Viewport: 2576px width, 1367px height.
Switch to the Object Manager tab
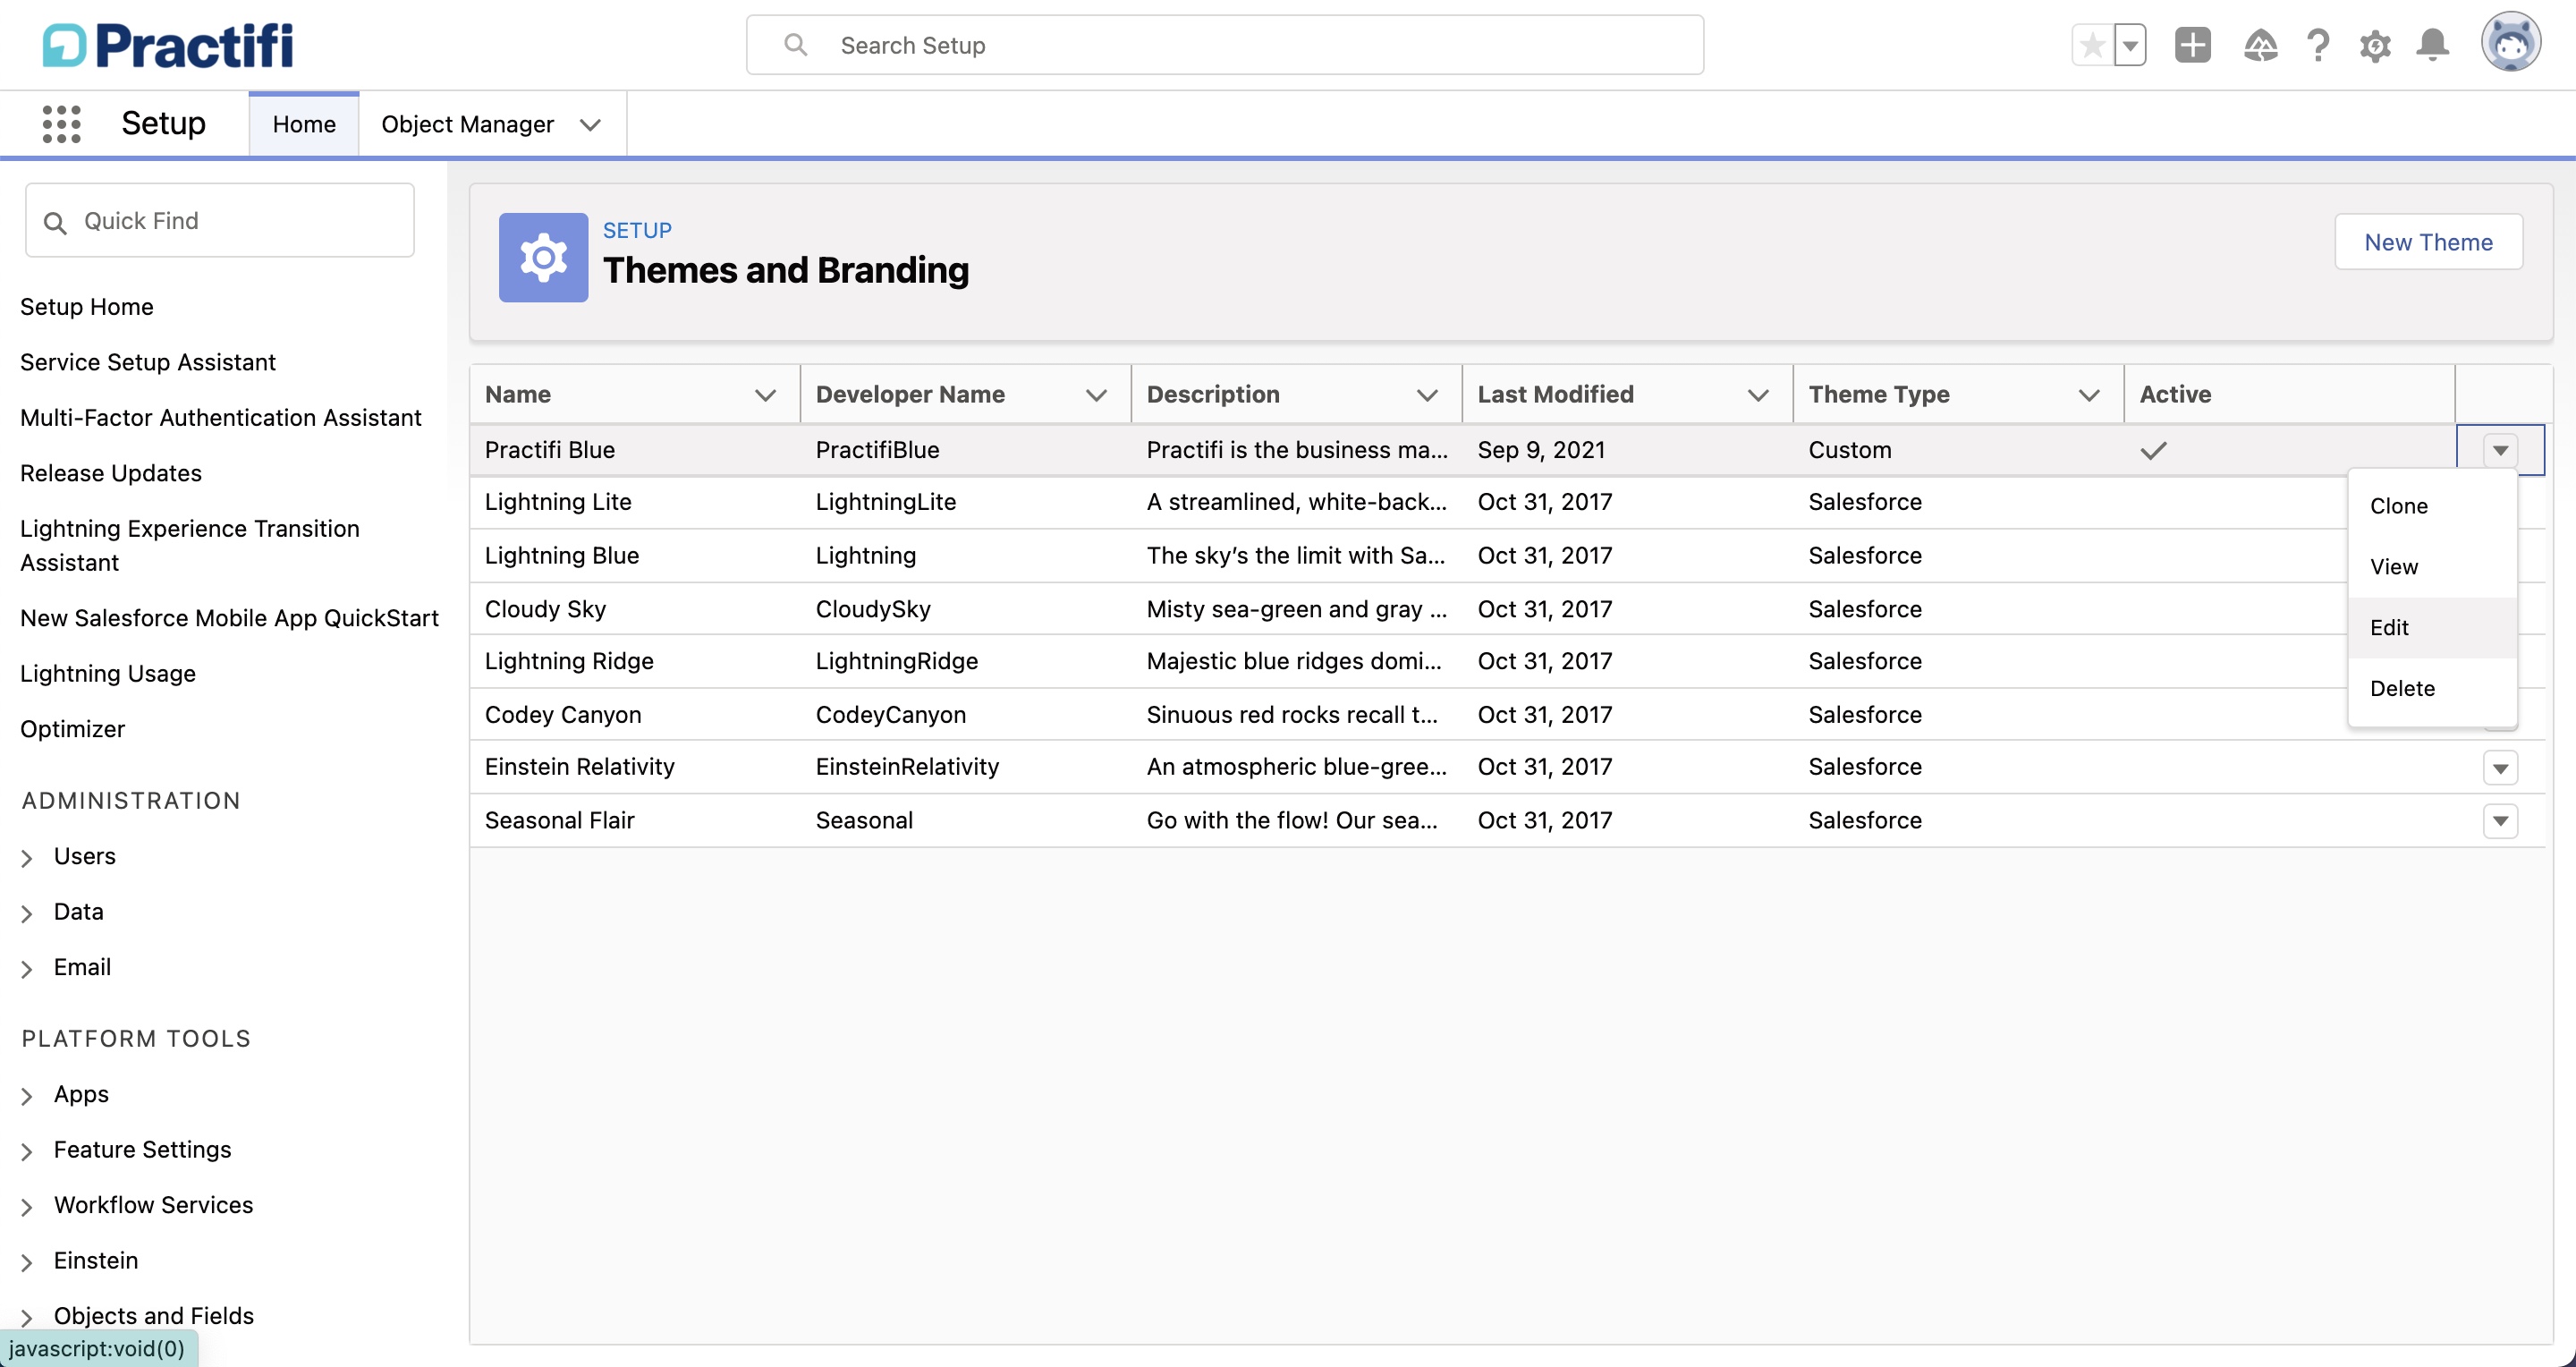click(467, 124)
